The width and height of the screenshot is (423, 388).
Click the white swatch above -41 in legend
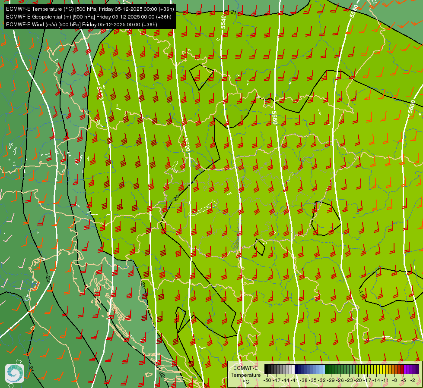tap(293, 369)
